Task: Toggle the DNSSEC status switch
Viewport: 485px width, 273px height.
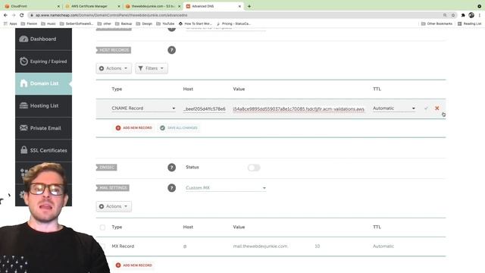Action: [x=254, y=168]
